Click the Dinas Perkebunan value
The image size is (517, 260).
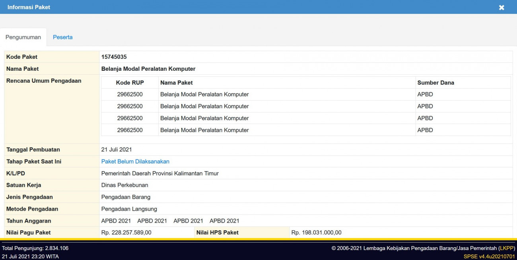point(124,185)
